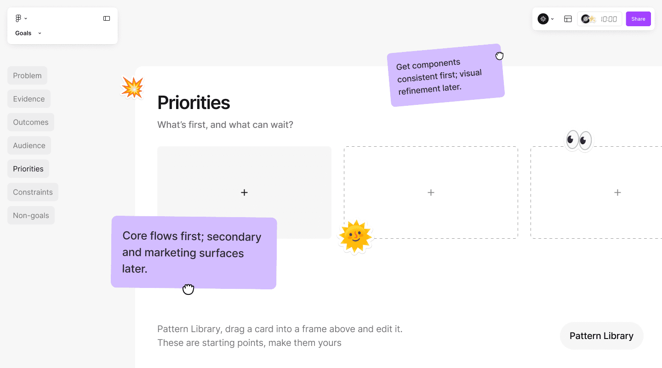
Task: Go to the Evidence section
Action: 29,99
